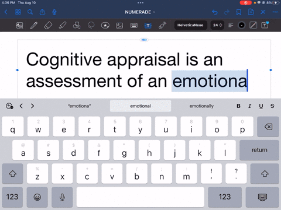Hide the on-screen keyboard
This screenshot has width=281, height=210.
click(x=262, y=197)
